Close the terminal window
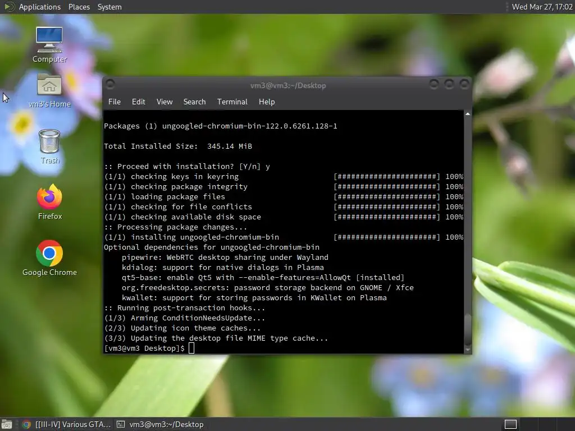This screenshot has height=431, width=575. tap(464, 84)
